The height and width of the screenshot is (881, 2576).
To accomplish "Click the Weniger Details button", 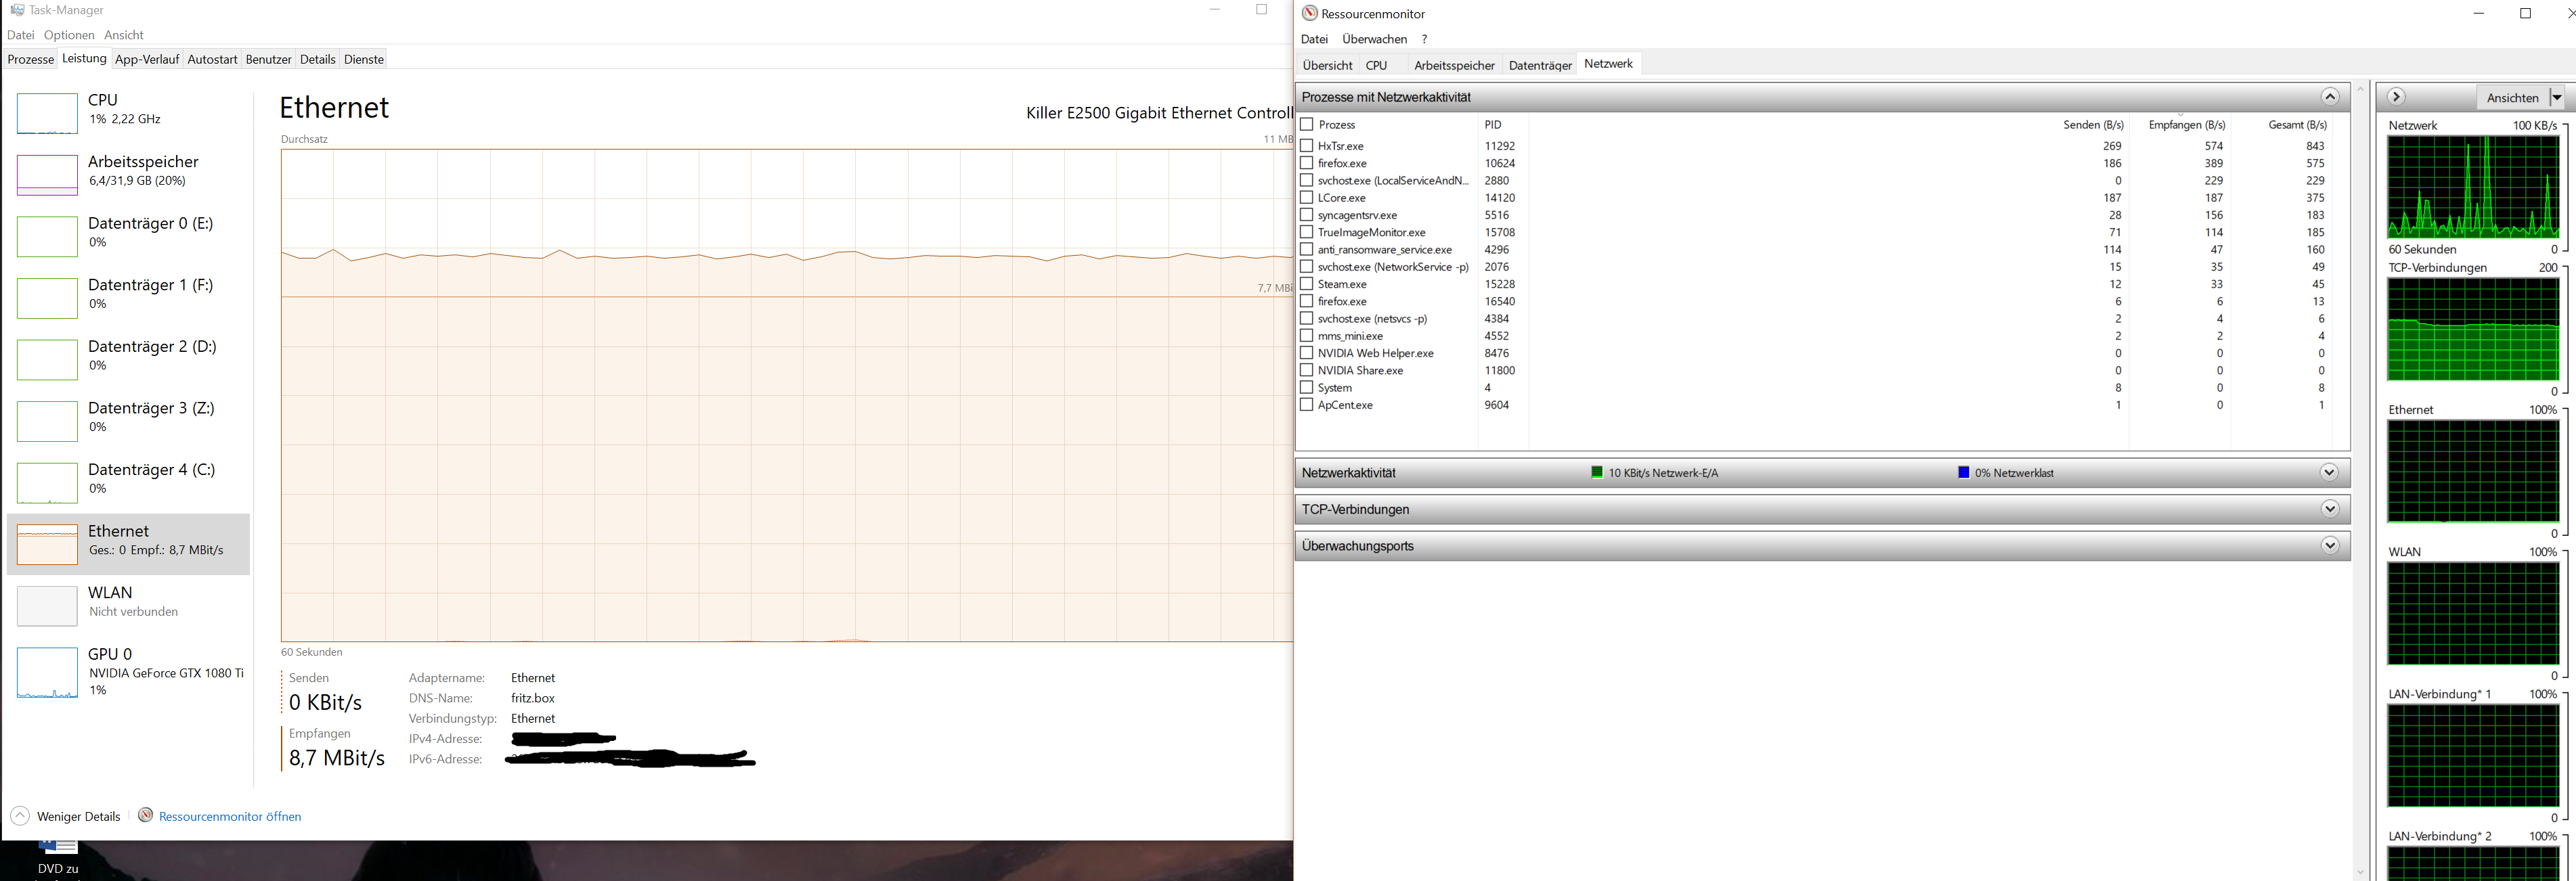I will [66, 816].
